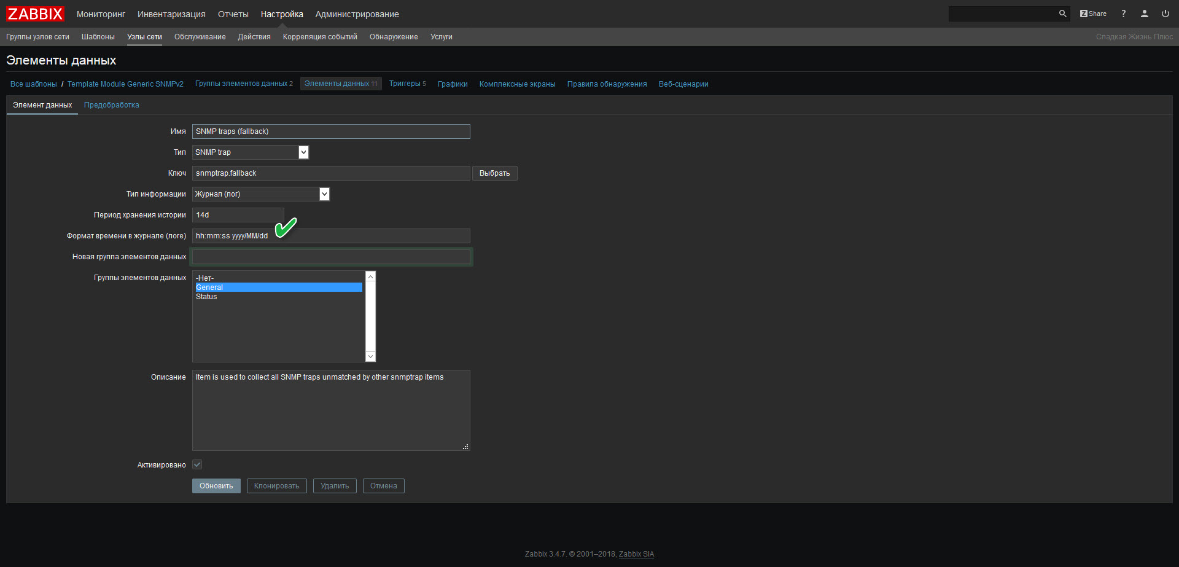Go to Обнаружение submenu
Viewport: 1179px width, 567px height.
(x=394, y=37)
